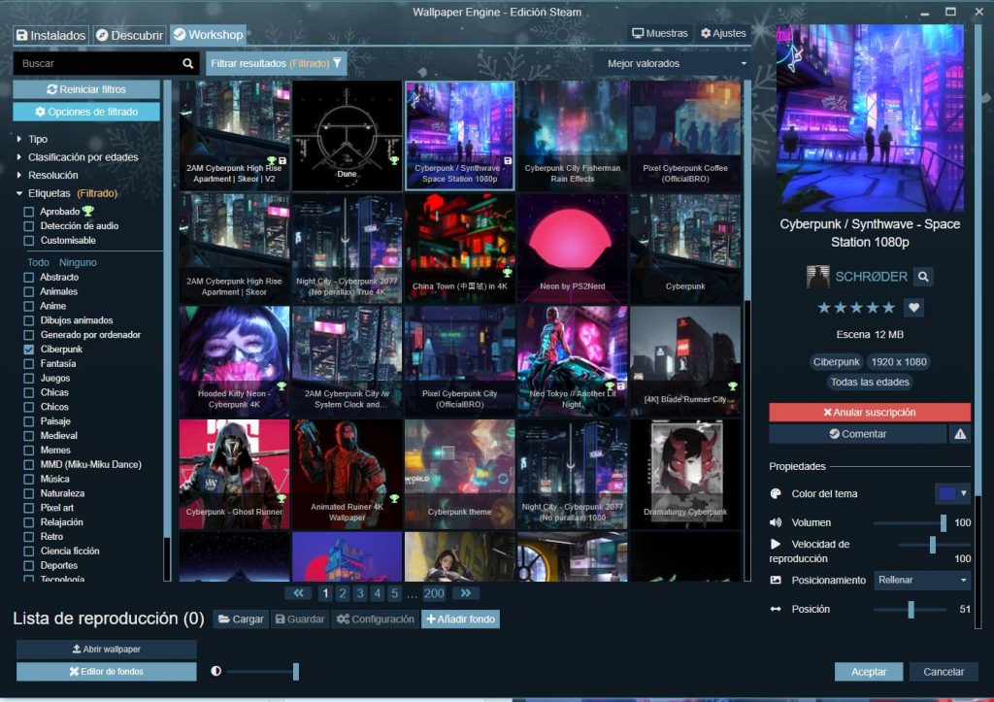The width and height of the screenshot is (994, 702).
Task: Switch to the Instalados tab
Action: tap(51, 35)
